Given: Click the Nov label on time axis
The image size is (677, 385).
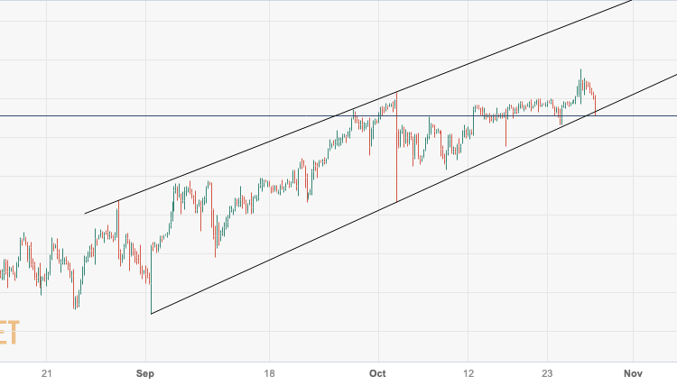Looking at the screenshot, I should click(x=633, y=372).
